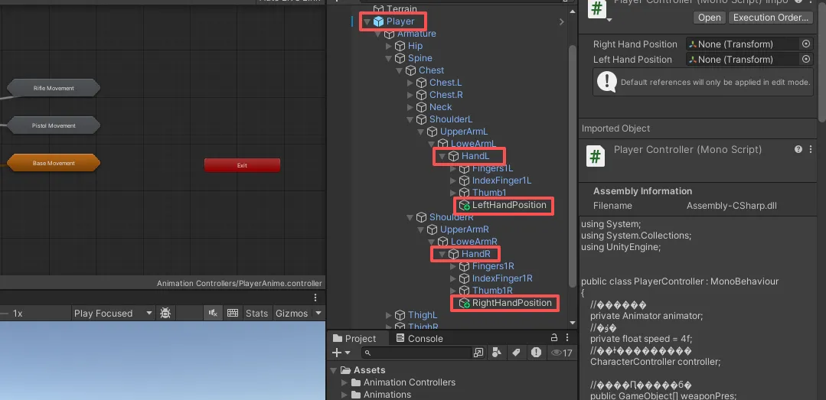The width and height of the screenshot is (826, 400).
Task: Click the Animations folder icon
Action: [x=356, y=394]
